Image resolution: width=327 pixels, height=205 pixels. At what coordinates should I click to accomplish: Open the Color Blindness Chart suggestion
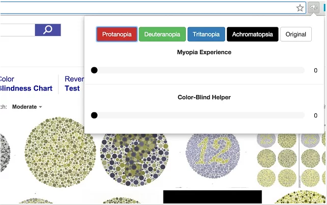coord(26,84)
